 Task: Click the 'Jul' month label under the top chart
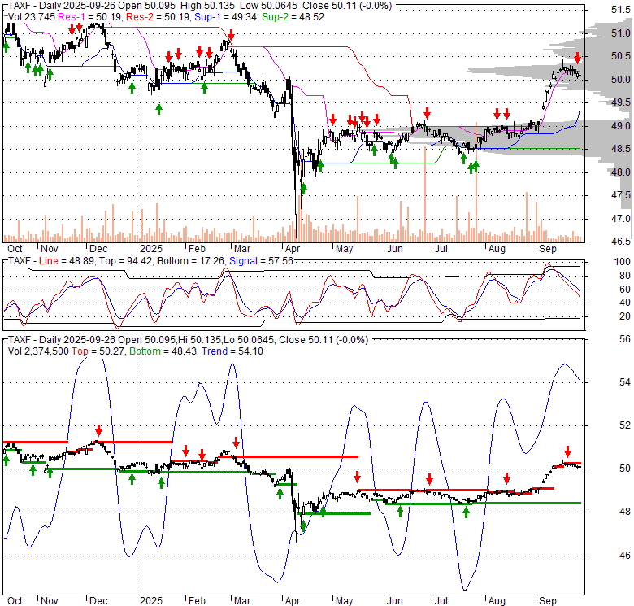pyautogui.click(x=441, y=249)
